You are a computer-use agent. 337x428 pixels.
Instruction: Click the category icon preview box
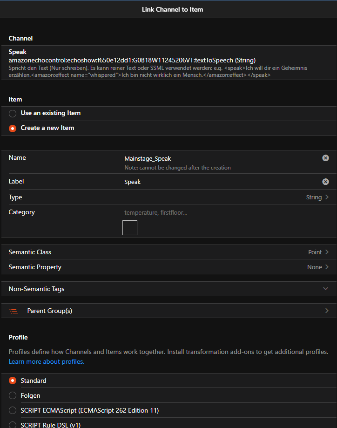point(129,228)
